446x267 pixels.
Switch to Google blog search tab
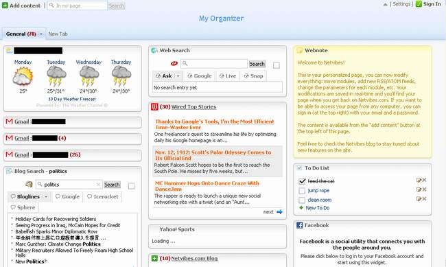coord(67,197)
